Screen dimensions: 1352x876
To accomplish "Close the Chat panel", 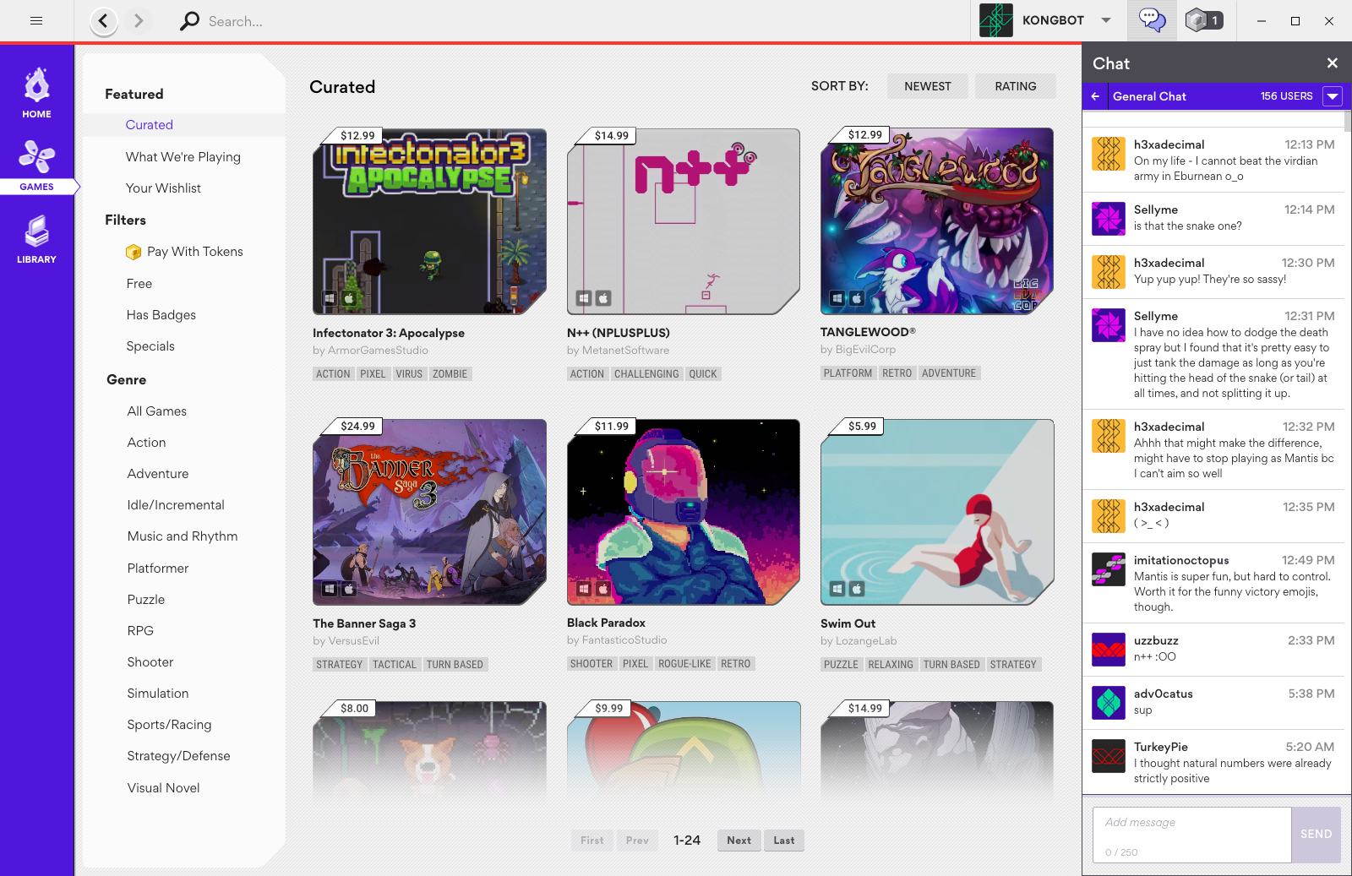I will (x=1332, y=63).
